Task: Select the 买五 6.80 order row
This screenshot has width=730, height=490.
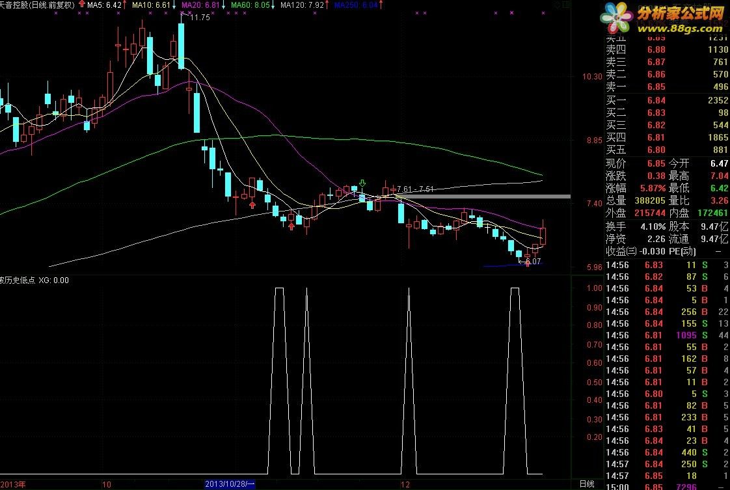Action: coord(667,150)
